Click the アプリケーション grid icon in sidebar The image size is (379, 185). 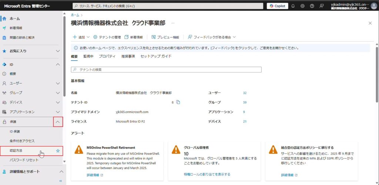pos(4,112)
